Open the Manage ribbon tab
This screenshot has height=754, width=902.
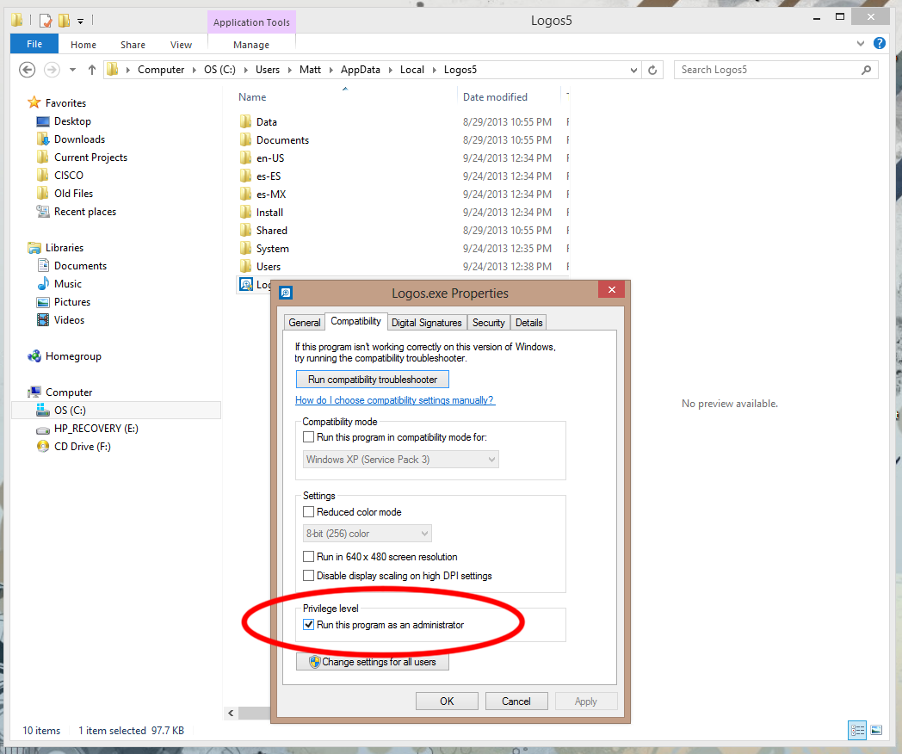(x=251, y=44)
